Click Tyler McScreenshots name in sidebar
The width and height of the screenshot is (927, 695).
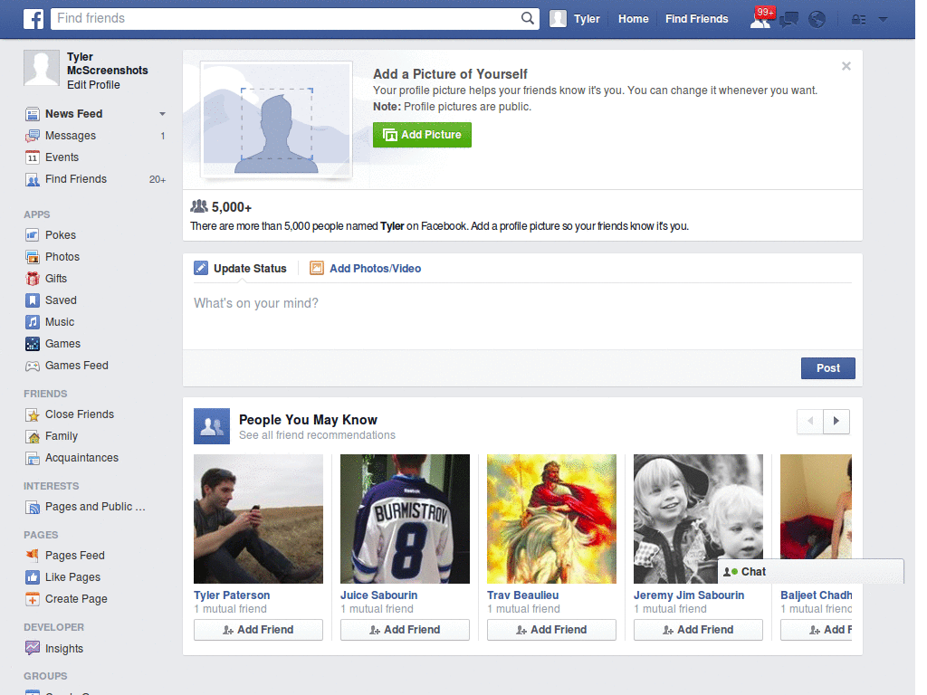[108, 63]
